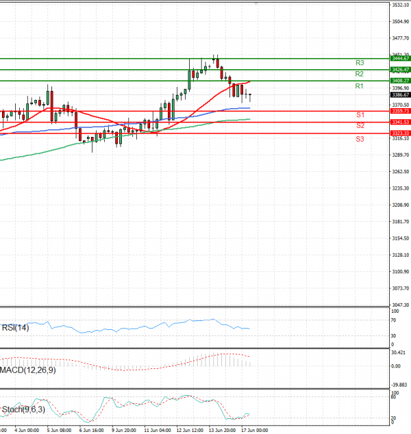Screen dimensions: 411x434
Task: Click the 3289.70 price axis value
Action: pyautogui.click(x=401, y=155)
